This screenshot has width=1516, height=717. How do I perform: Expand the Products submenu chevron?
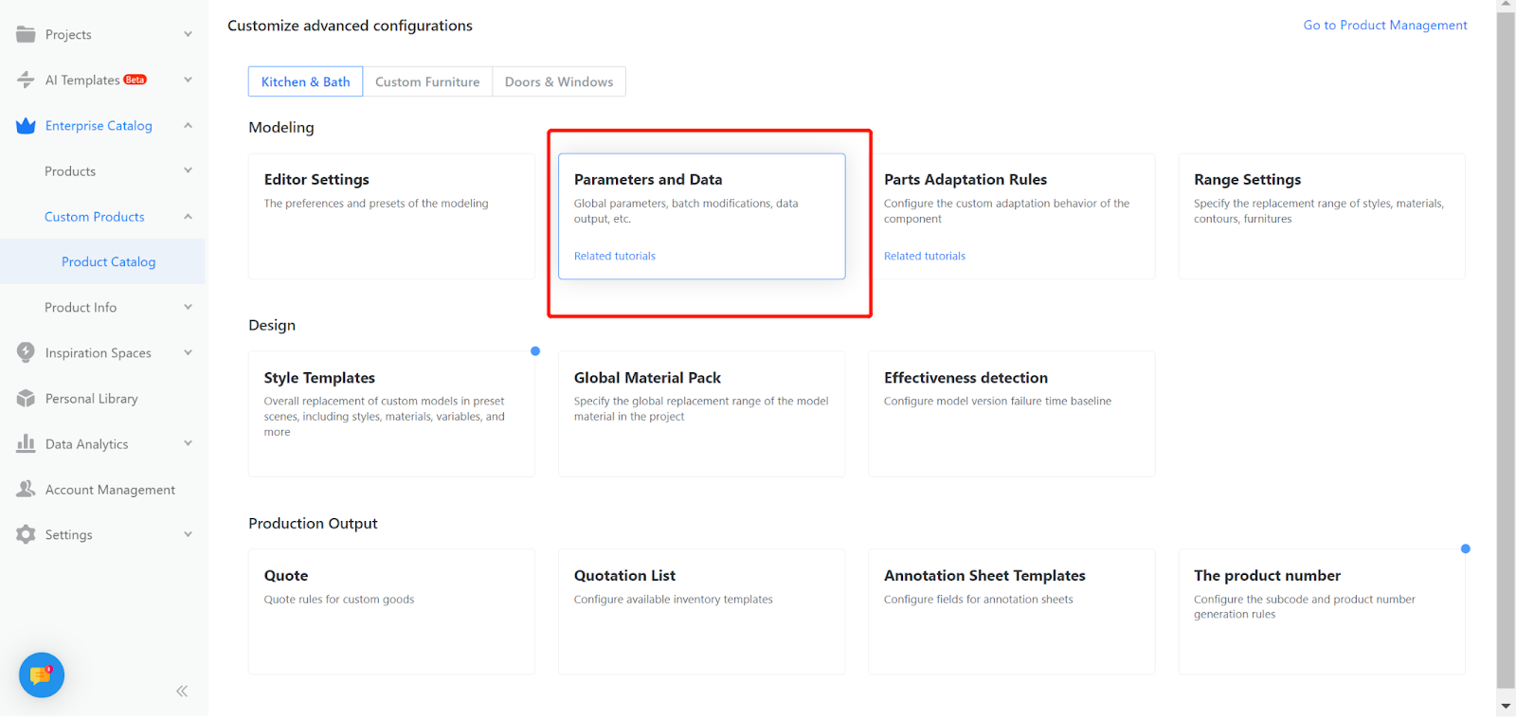[188, 170]
